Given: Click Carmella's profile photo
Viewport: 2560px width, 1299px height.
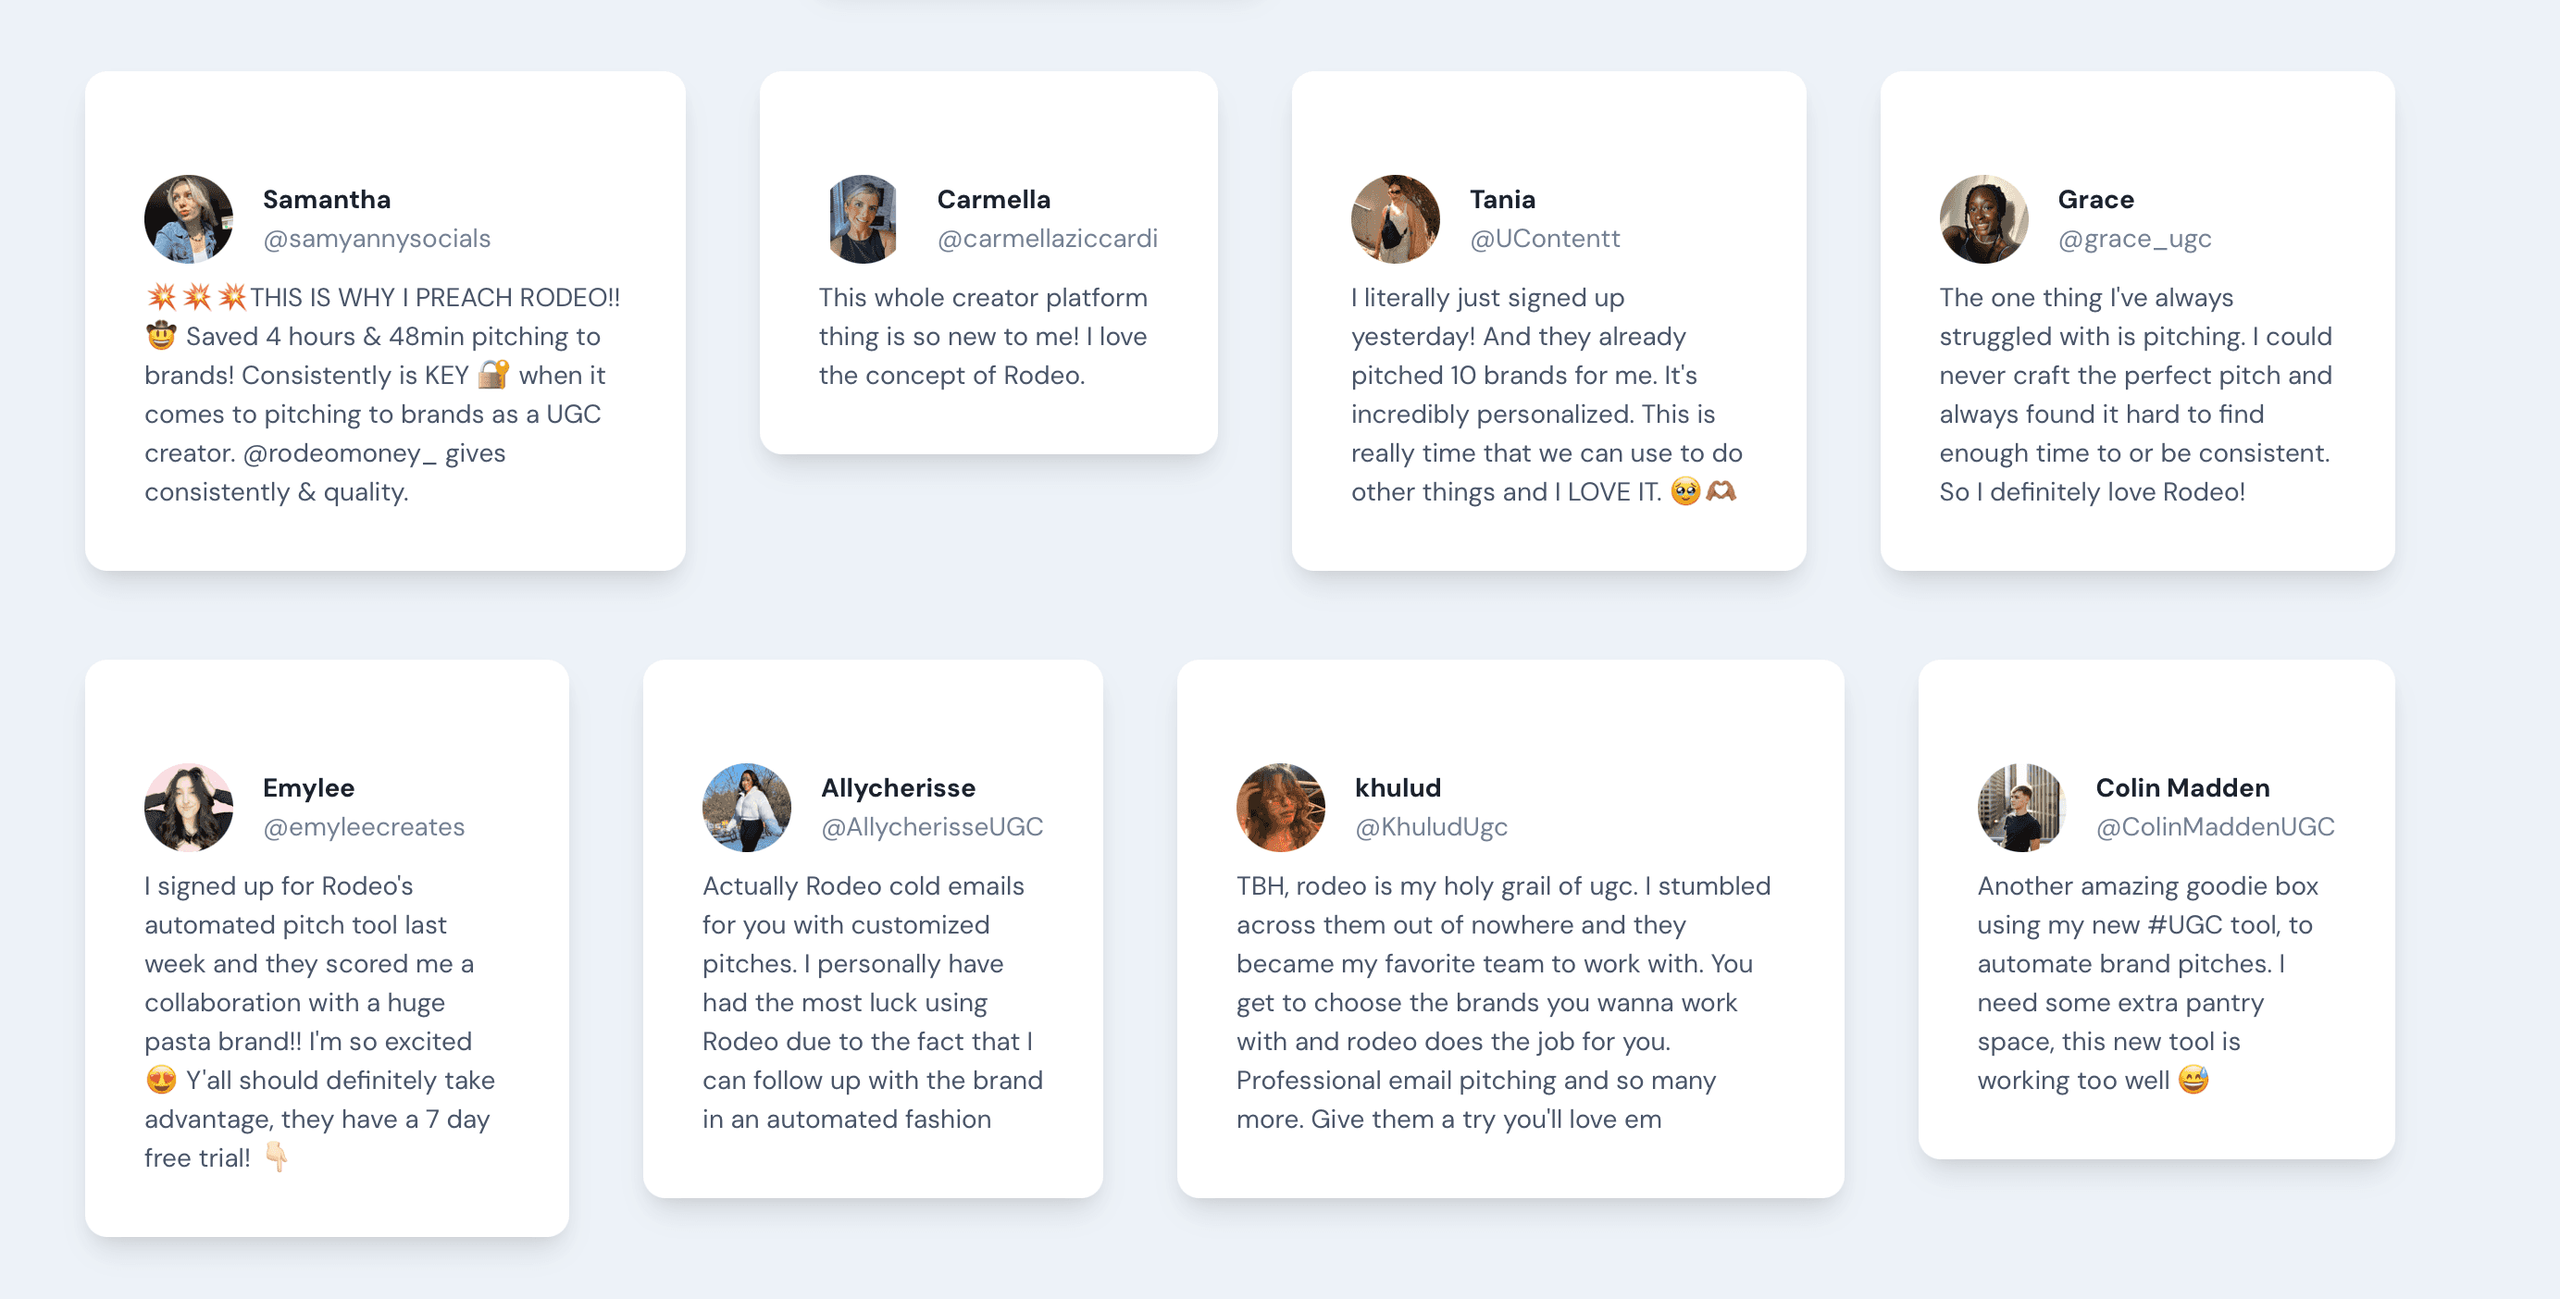Looking at the screenshot, I should (x=863, y=219).
